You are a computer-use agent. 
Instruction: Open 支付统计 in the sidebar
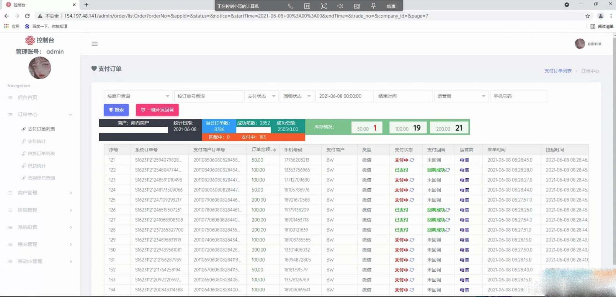[37, 142]
